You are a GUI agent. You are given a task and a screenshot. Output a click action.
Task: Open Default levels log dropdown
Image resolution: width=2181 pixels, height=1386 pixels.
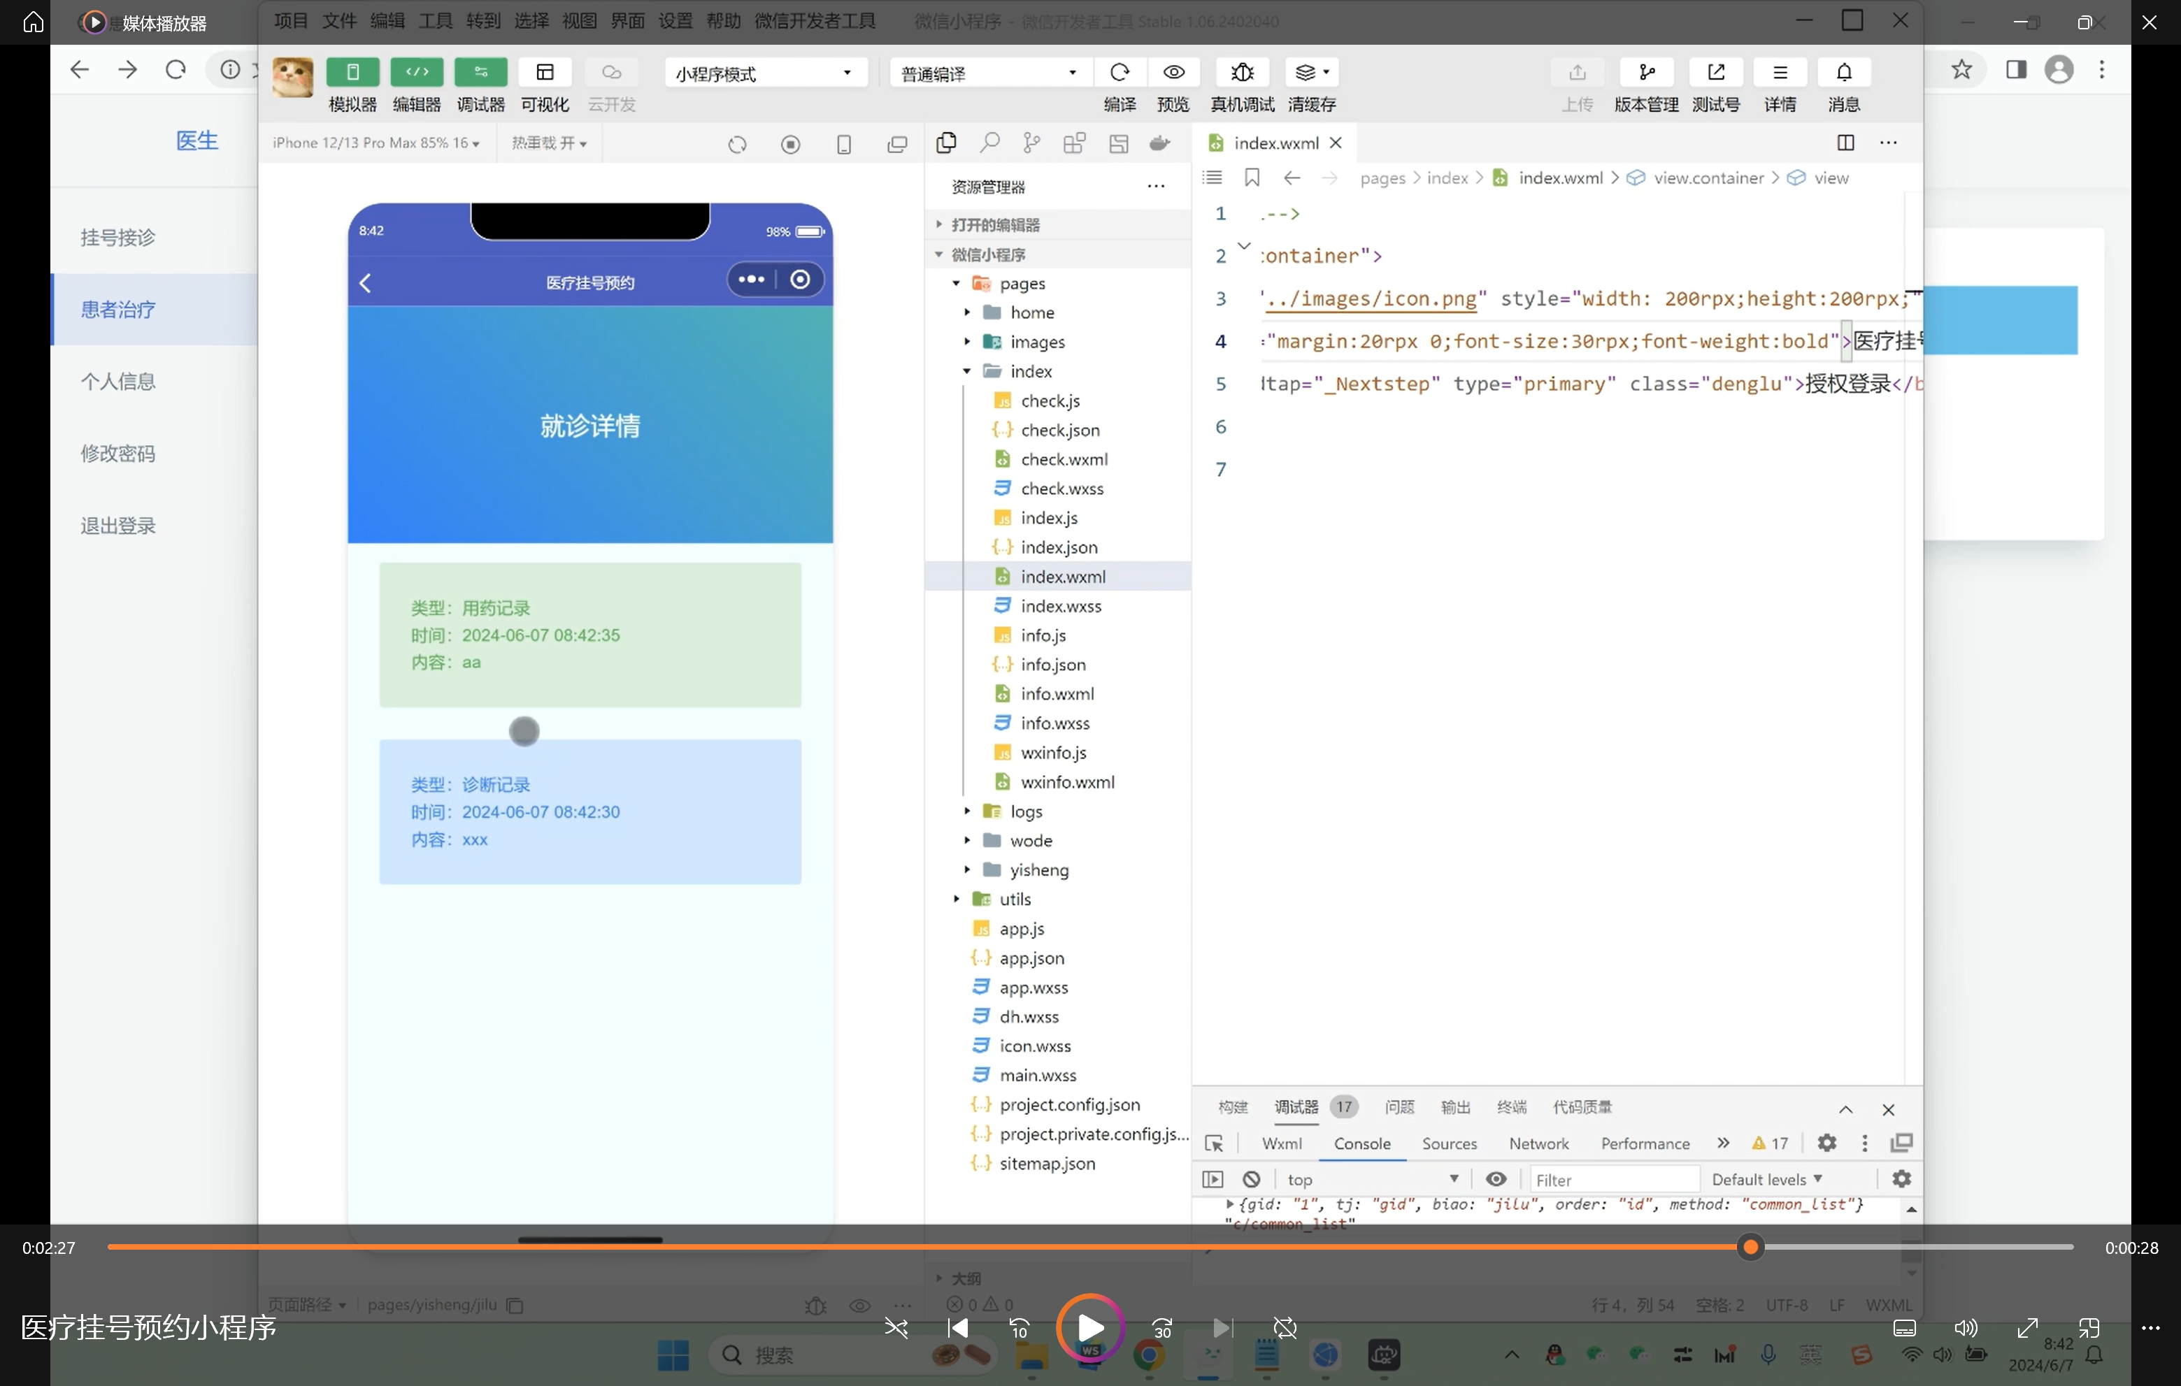(x=1766, y=1180)
